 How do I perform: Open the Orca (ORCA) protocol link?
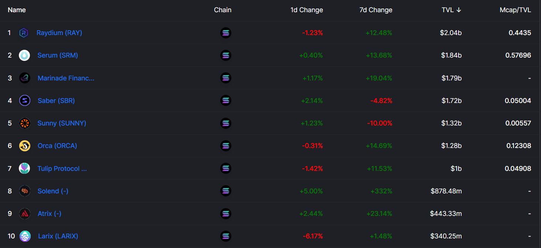click(x=57, y=146)
